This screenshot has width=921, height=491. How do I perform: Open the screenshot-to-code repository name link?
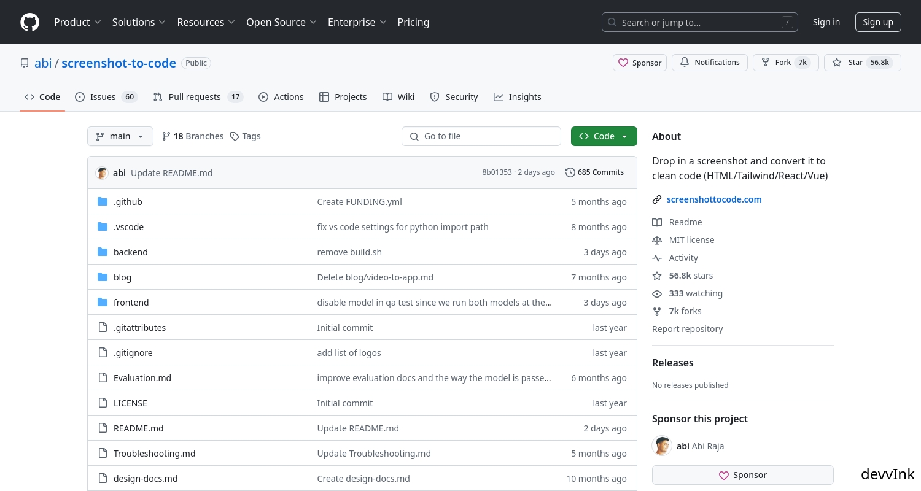tap(119, 63)
